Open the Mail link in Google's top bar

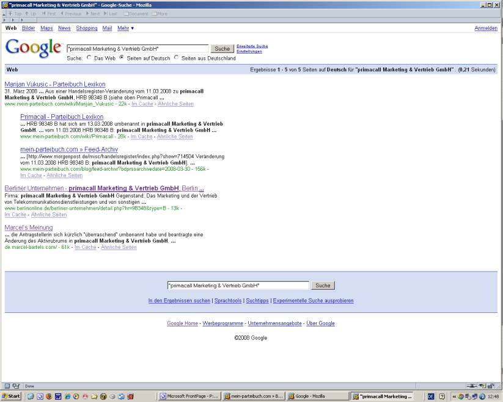click(107, 28)
